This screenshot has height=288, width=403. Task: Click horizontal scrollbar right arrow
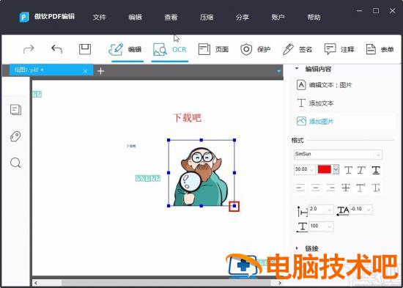pyautogui.click(x=280, y=283)
